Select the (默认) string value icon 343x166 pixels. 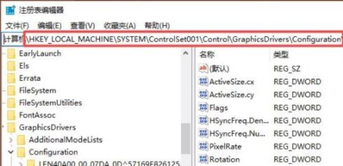(x=203, y=69)
